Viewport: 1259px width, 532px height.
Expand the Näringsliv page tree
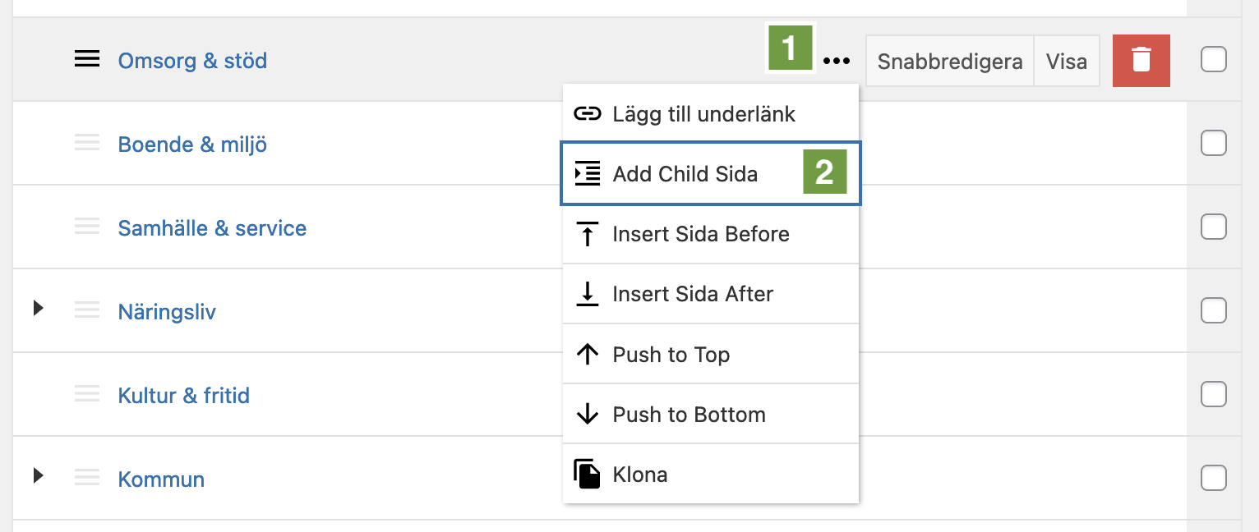point(38,309)
